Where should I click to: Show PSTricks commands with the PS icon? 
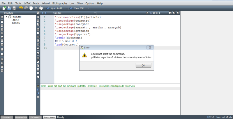tap(2, 59)
